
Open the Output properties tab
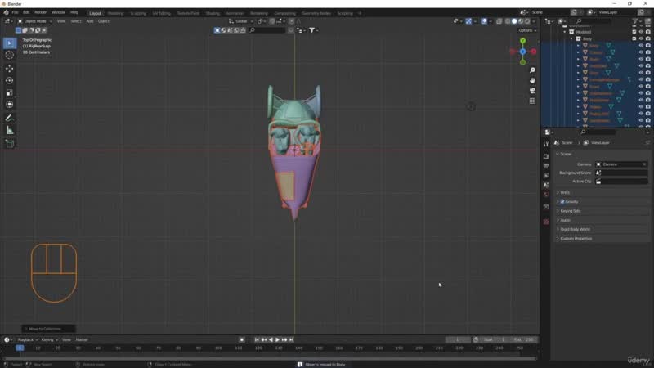click(546, 166)
